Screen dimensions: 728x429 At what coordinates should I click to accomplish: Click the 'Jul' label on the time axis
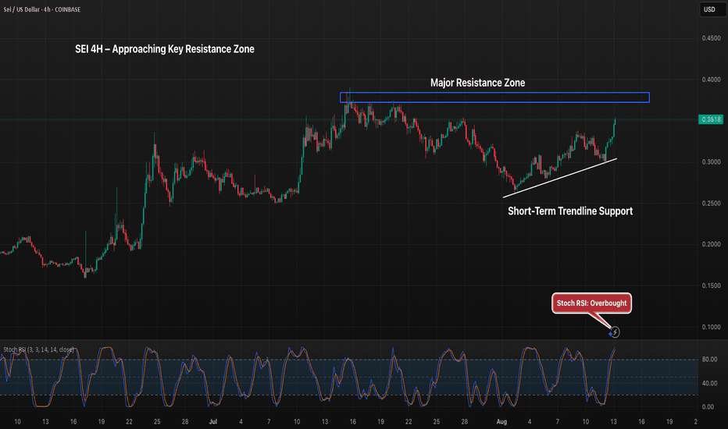point(214,421)
